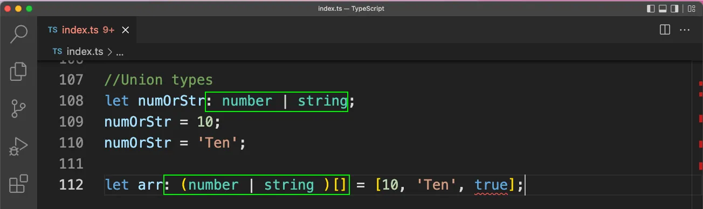This screenshot has width=703, height=209.
Task: Open the editor More Actions menu
Action: tap(685, 30)
